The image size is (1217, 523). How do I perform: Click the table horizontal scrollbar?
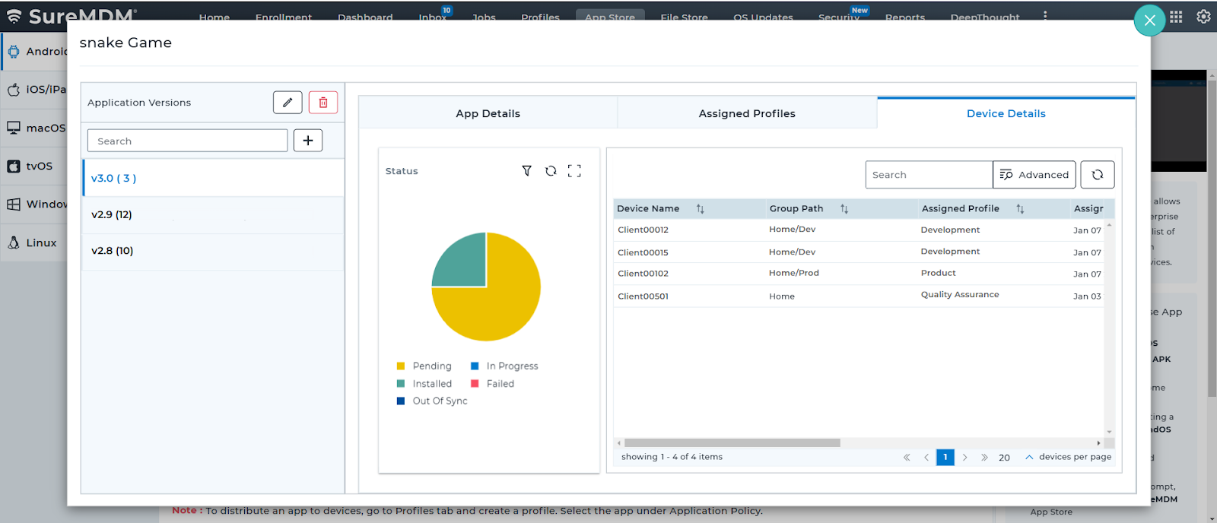click(x=732, y=443)
